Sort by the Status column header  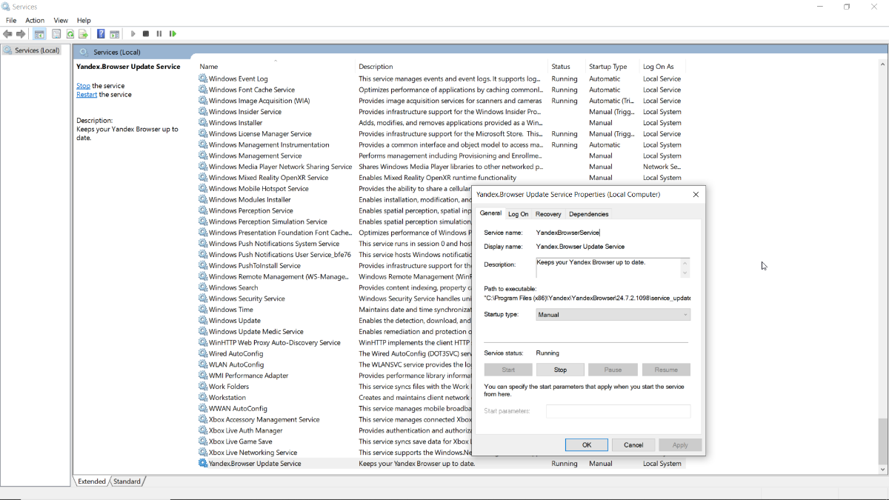tap(567, 67)
